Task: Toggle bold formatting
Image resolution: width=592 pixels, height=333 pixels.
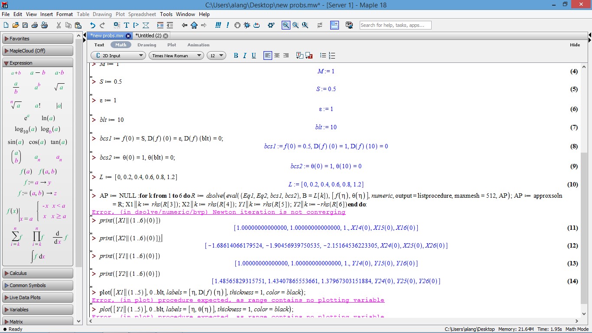Action: pyautogui.click(x=236, y=55)
